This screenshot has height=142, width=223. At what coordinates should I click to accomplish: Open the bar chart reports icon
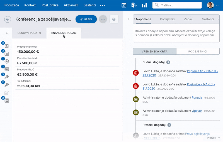pyautogui.click(x=144, y=5)
